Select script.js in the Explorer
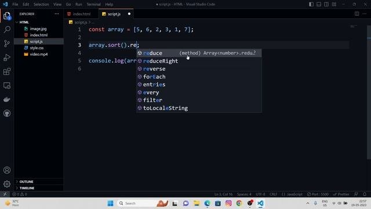The image size is (371, 209). click(x=39, y=41)
